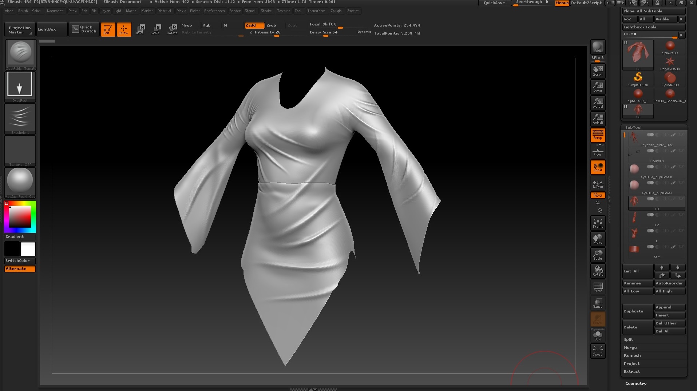Expand the Split section

tap(628, 339)
